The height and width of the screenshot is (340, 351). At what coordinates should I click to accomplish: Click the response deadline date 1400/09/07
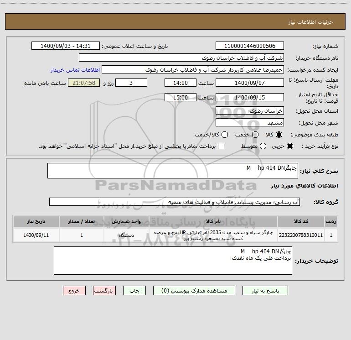tap(250, 83)
